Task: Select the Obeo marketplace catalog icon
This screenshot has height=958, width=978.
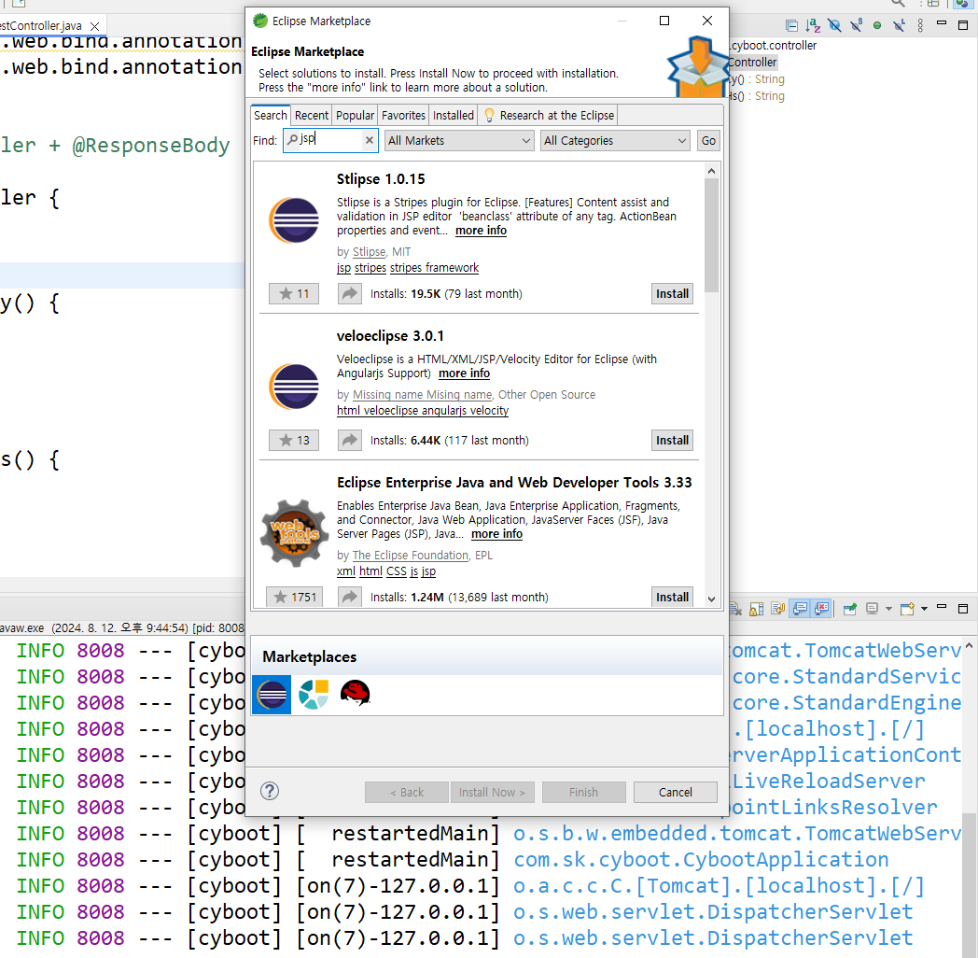Action: [x=314, y=695]
